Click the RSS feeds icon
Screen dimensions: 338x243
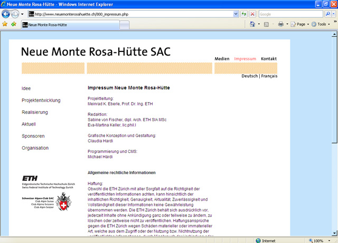click(267, 24)
